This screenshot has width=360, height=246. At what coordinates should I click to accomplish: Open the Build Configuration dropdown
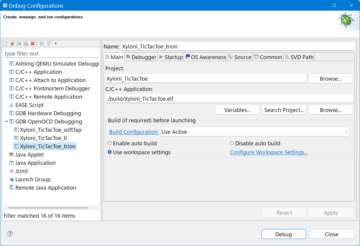(x=254, y=132)
